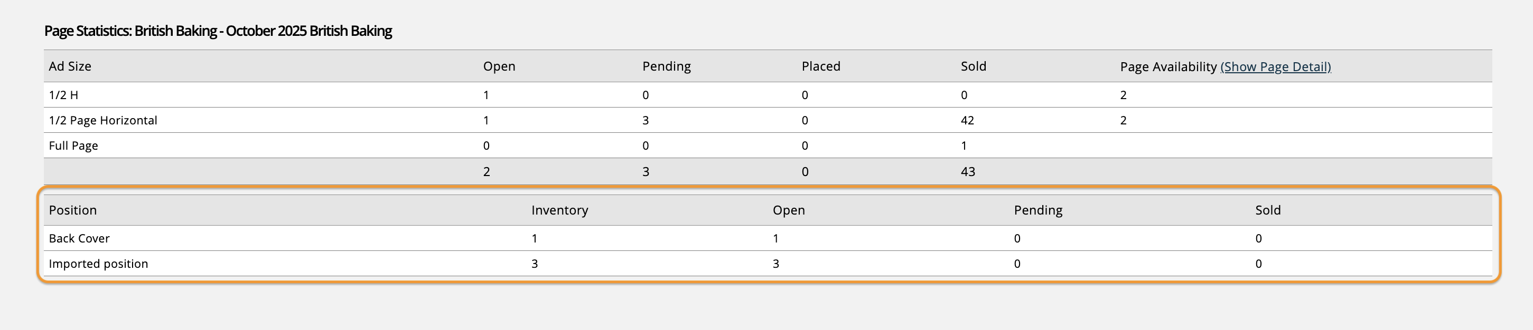This screenshot has height=330, width=1533.
Task: Click the Inventory column header
Action: (x=559, y=210)
